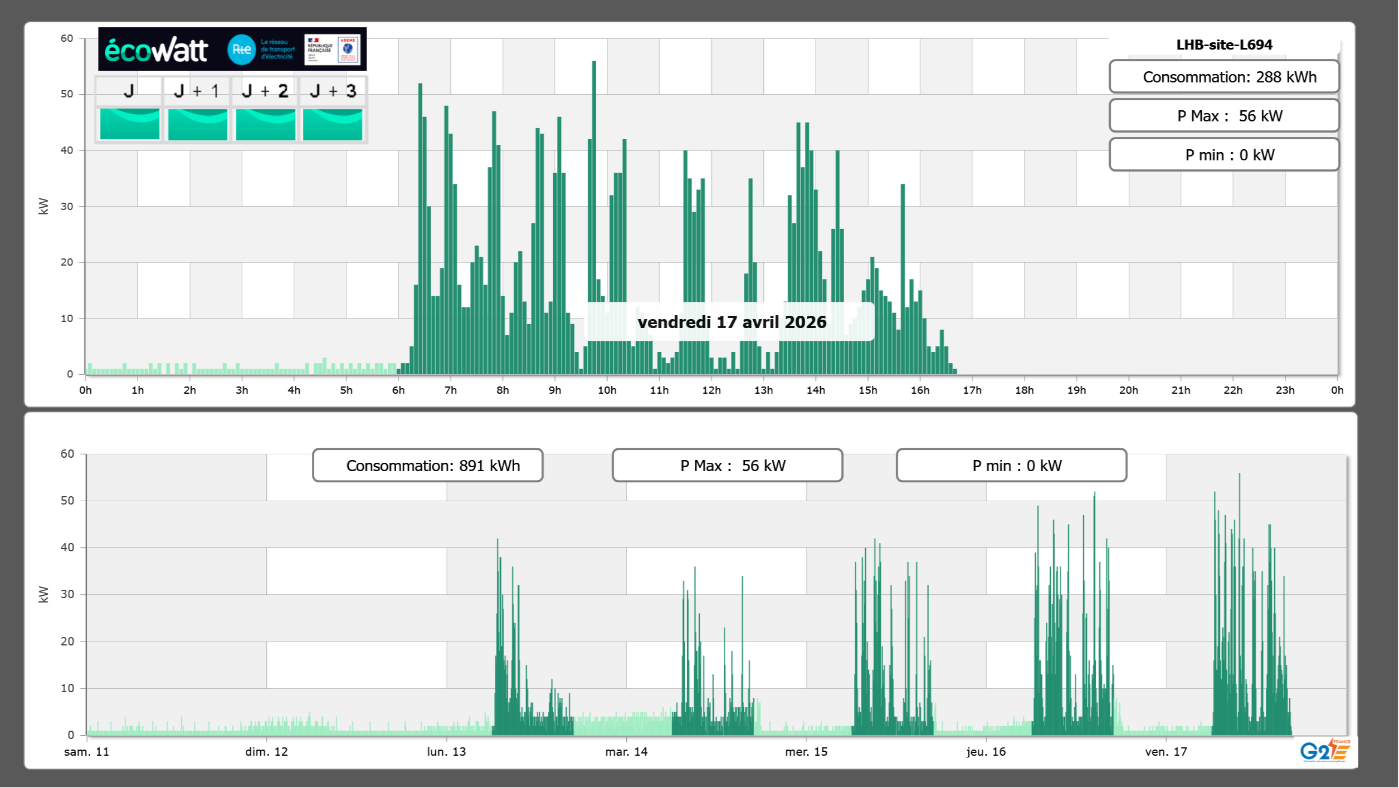
Task: Click the daily Consommation: 288 kWh box
Action: pyautogui.click(x=1224, y=77)
